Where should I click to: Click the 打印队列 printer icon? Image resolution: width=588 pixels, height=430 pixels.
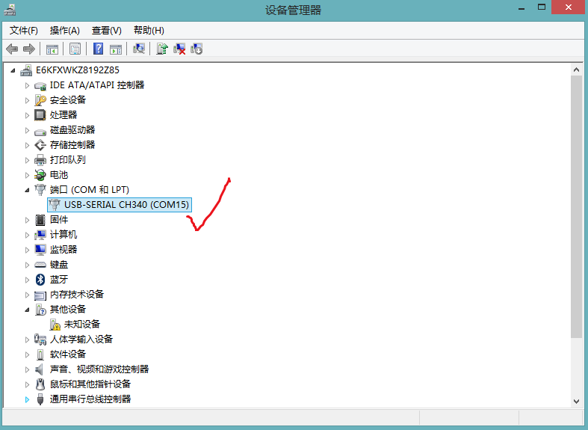click(40, 160)
